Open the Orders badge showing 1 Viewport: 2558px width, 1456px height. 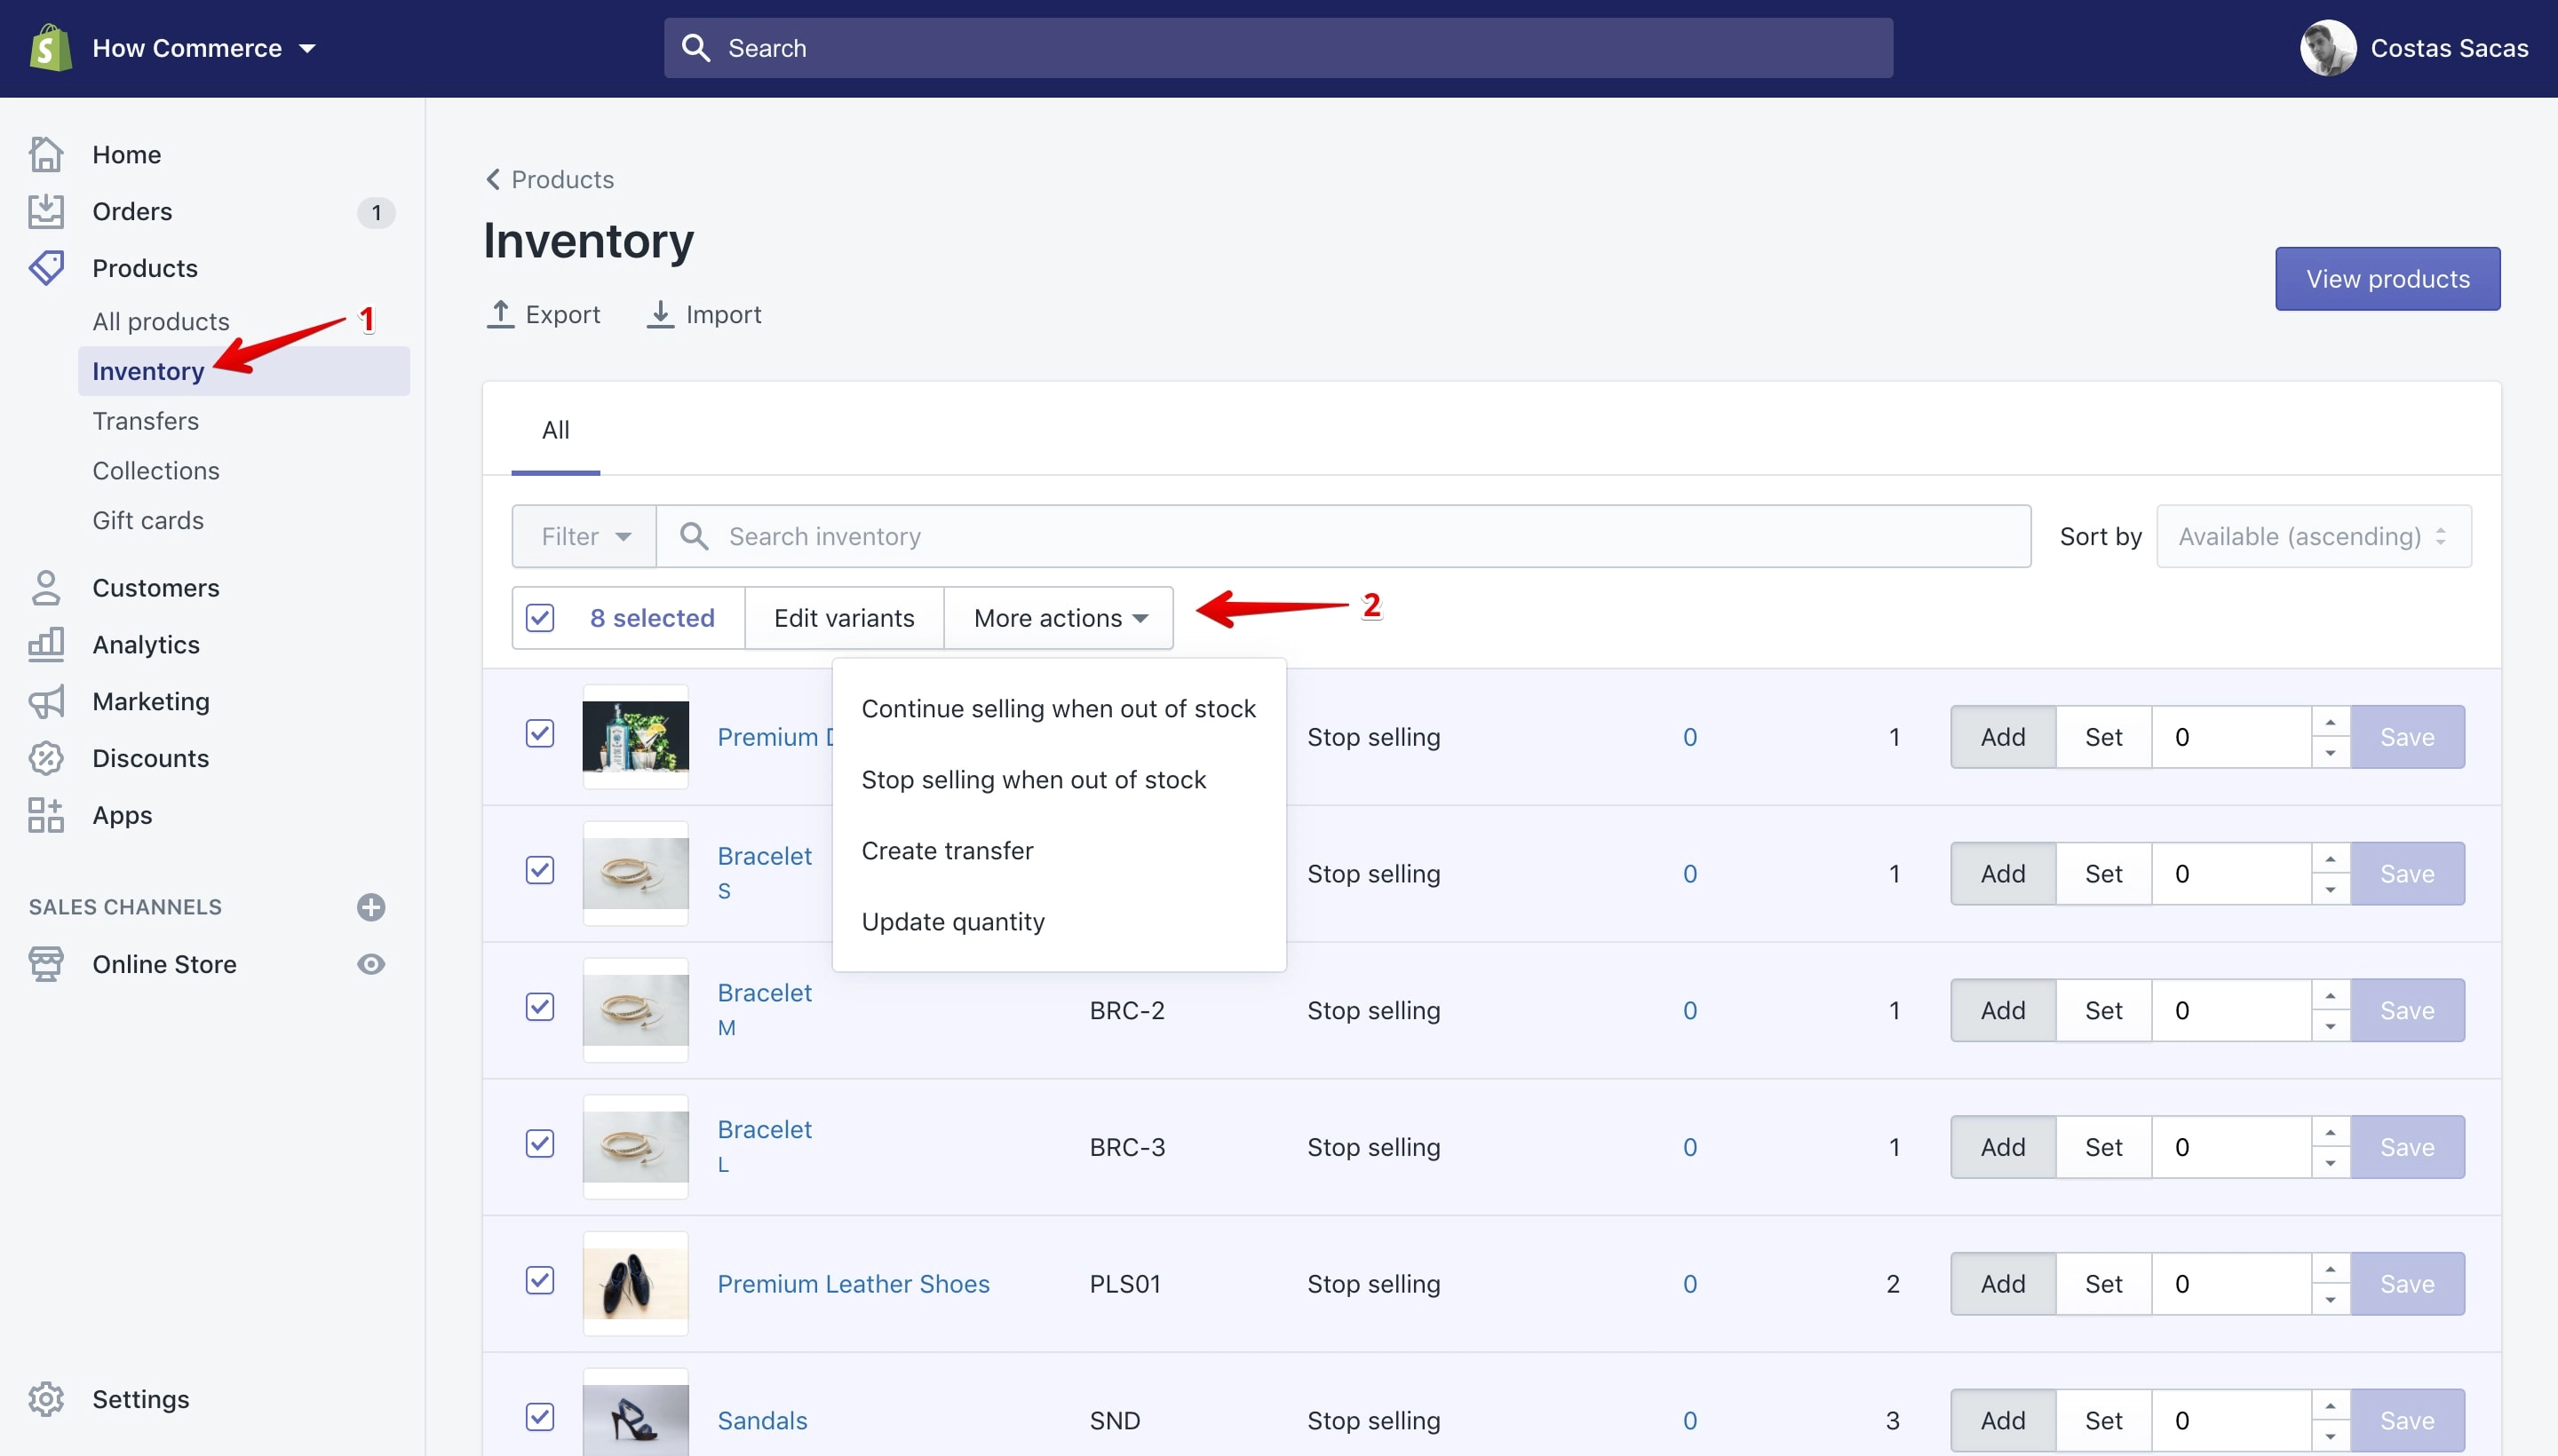[x=376, y=212]
